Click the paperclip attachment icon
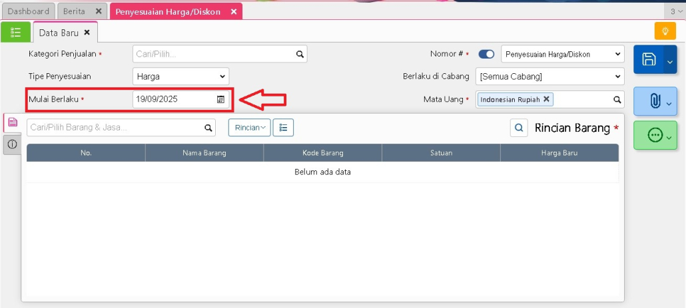This screenshot has height=308, width=686. tap(654, 101)
